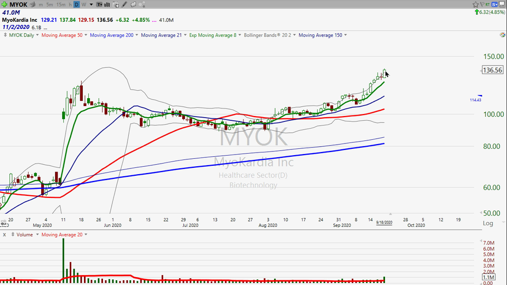This screenshot has width=507, height=285.
Task: Click the 9/18/2020 date marker on time axis
Action: (384, 222)
